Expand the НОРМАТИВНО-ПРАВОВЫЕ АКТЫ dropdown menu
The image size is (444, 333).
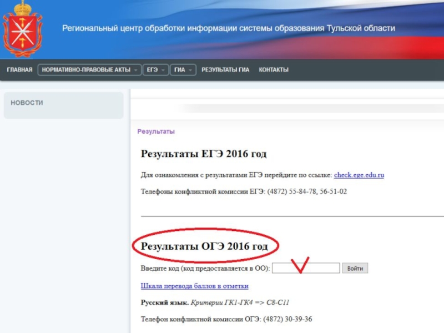pyautogui.click(x=89, y=70)
